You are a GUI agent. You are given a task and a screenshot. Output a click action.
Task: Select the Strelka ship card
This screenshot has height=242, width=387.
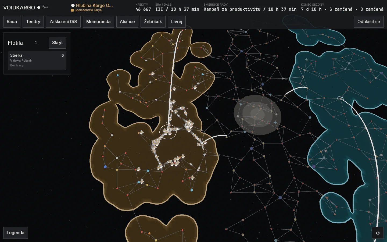[37, 60]
